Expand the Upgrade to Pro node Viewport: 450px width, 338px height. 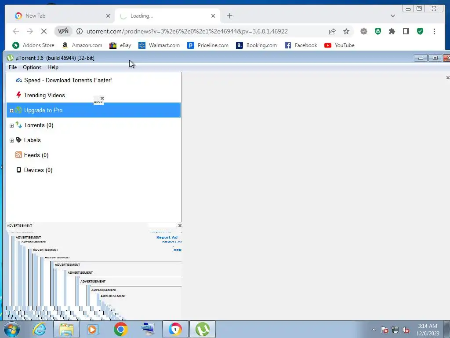[11, 110]
